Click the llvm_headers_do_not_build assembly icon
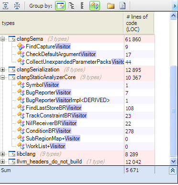 pos(12,162)
